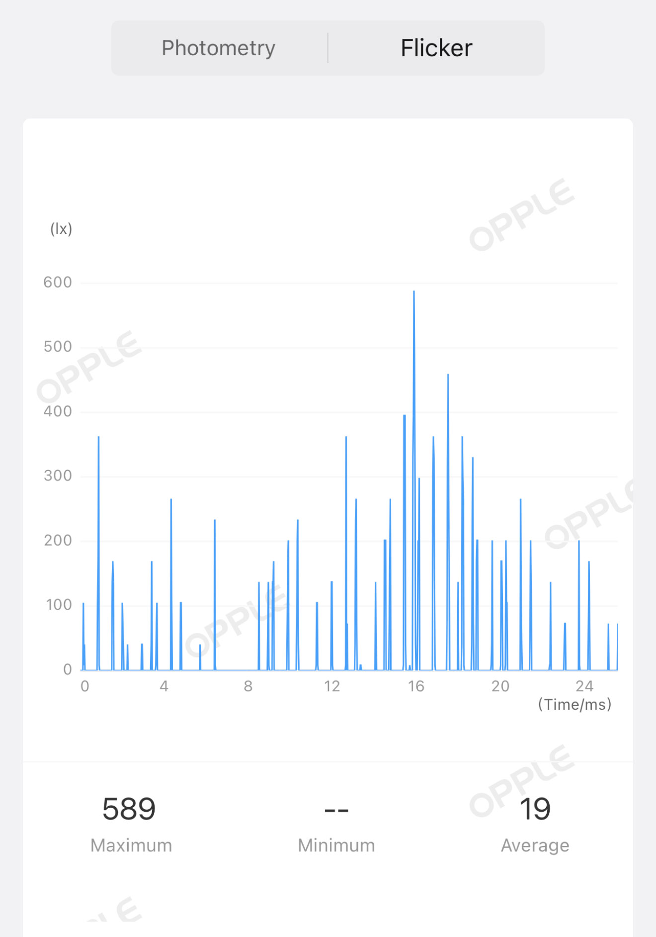Screen dimensions: 656x937
Task: Tap the 19 Average value
Action: 535,809
